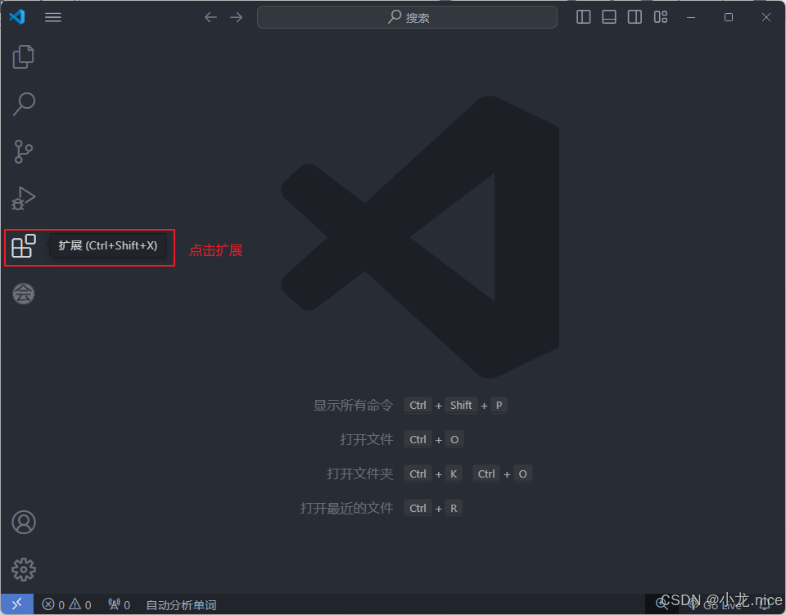Screen dimensions: 786x615
Task: Open the errors and warnings status item
Action: tap(66, 604)
